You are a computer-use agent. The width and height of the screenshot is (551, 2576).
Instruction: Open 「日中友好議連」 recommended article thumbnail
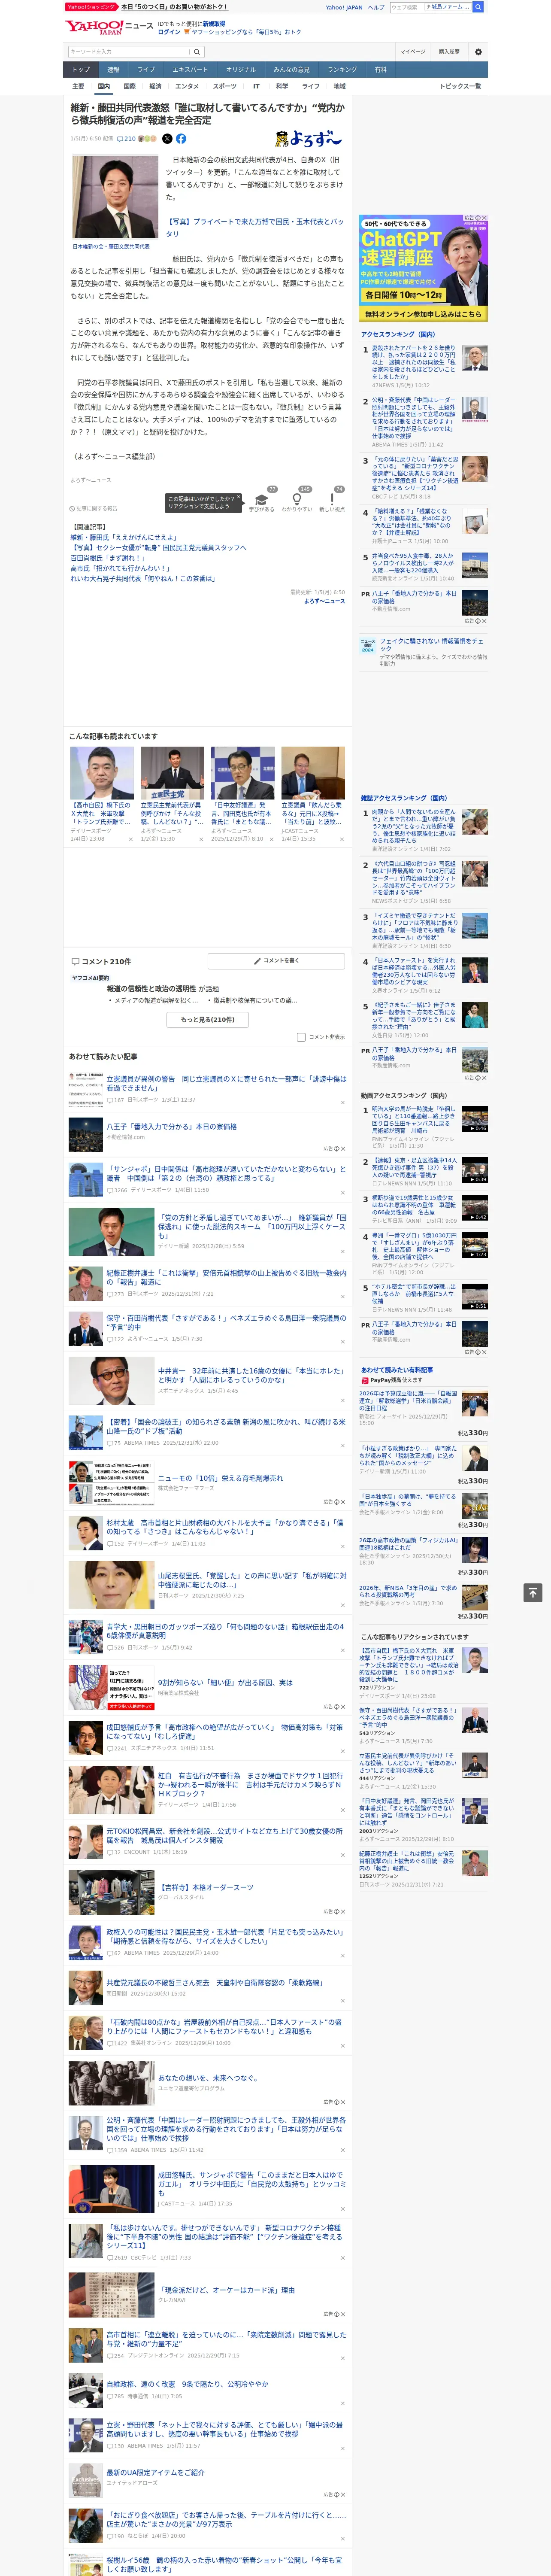242,773
